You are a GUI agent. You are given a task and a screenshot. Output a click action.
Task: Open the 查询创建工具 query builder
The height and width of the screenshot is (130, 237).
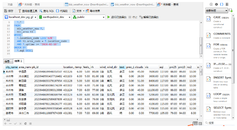coord(28,11)
